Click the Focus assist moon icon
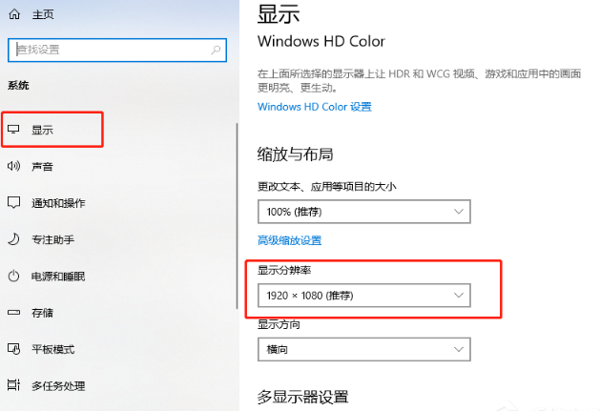Viewport: 600px width, 411px height. pos(13,239)
